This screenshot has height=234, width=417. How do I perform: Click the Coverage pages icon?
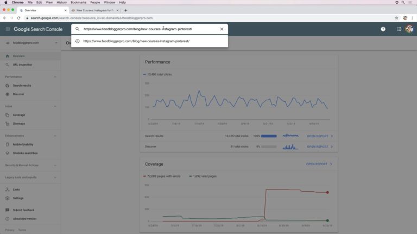pyautogui.click(x=8, y=115)
